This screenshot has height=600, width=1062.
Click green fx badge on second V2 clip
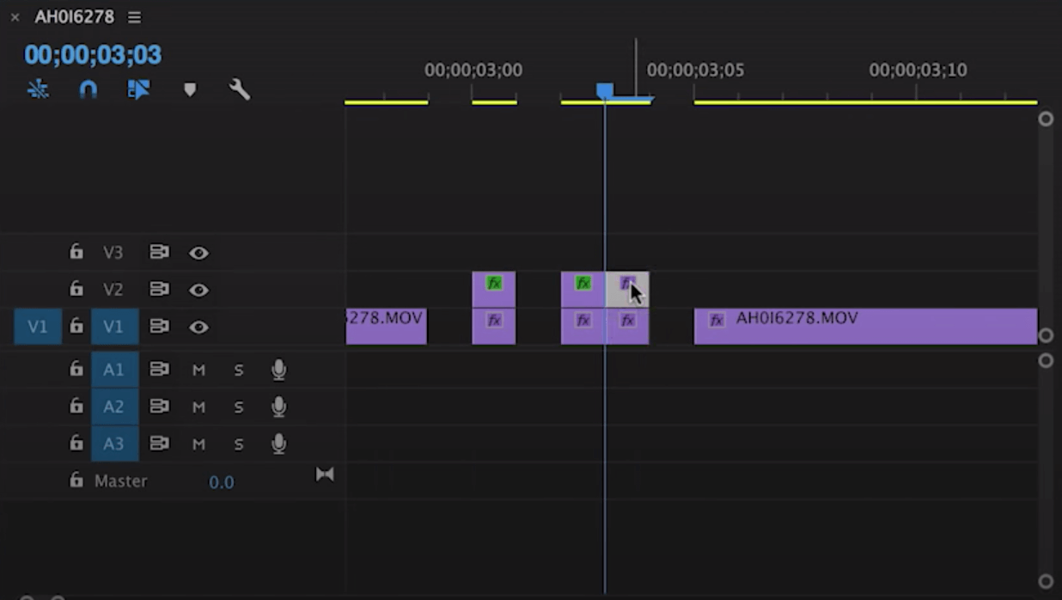point(583,283)
